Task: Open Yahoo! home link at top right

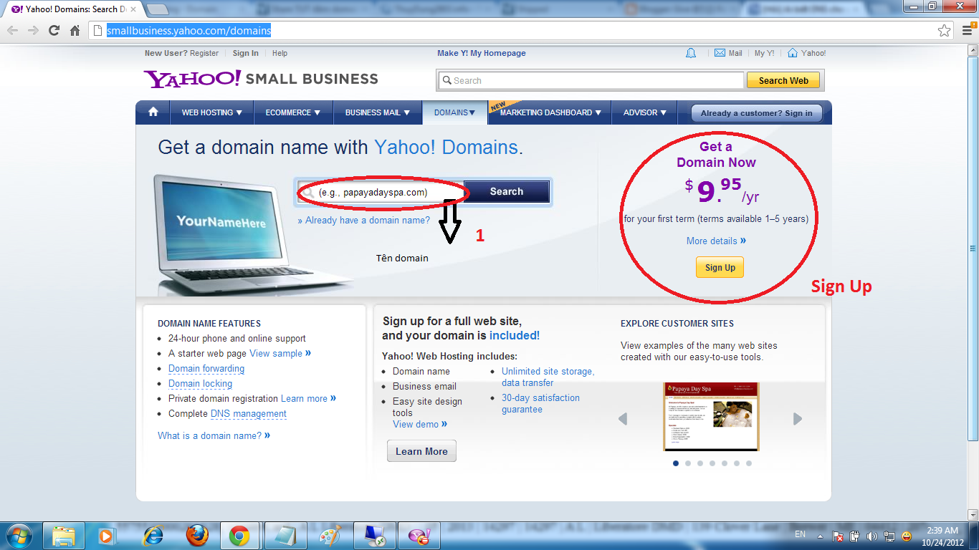Action: tap(807, 53)
